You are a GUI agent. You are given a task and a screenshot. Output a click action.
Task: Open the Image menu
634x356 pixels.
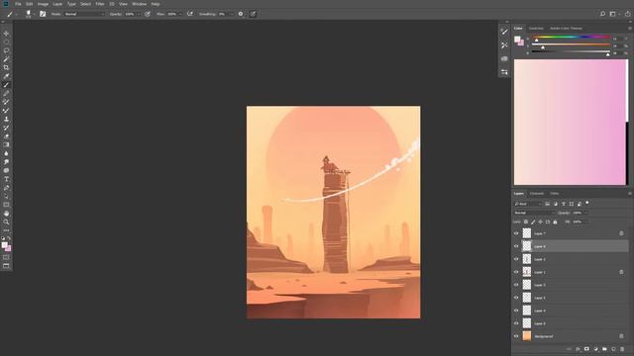(x=43, y=4)
